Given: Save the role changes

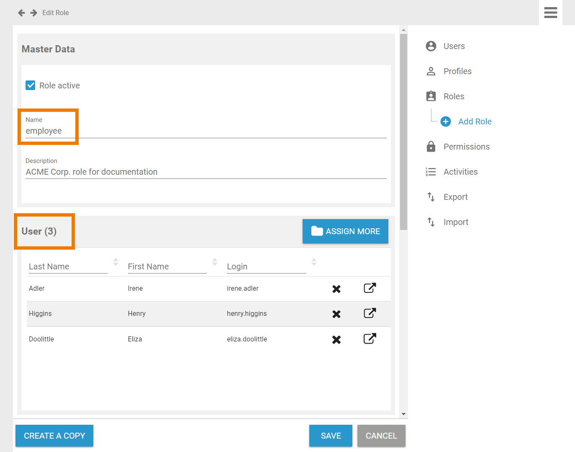Looking at the screenshot, I should 331,436.
